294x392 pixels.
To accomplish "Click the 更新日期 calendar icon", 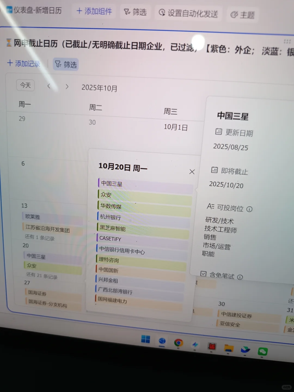I will tap(219, 132).
